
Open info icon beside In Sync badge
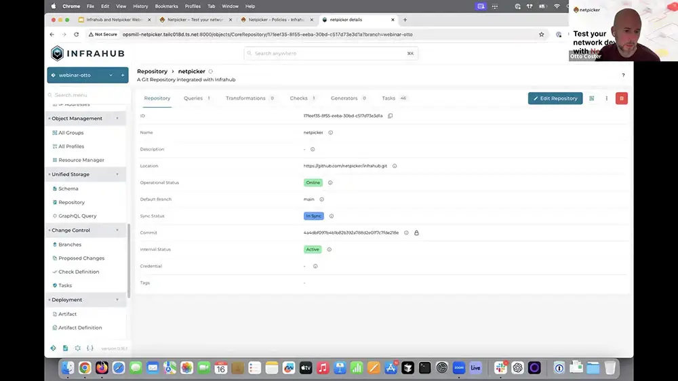pos(332,216)
